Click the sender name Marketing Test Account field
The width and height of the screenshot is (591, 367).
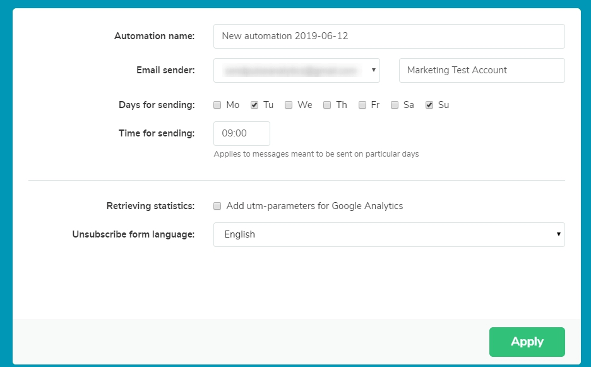pyautogui.click(x=481, y=71)
